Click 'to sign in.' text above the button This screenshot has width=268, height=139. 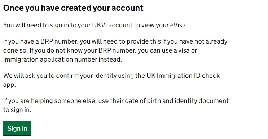click(x=17, y=110)
